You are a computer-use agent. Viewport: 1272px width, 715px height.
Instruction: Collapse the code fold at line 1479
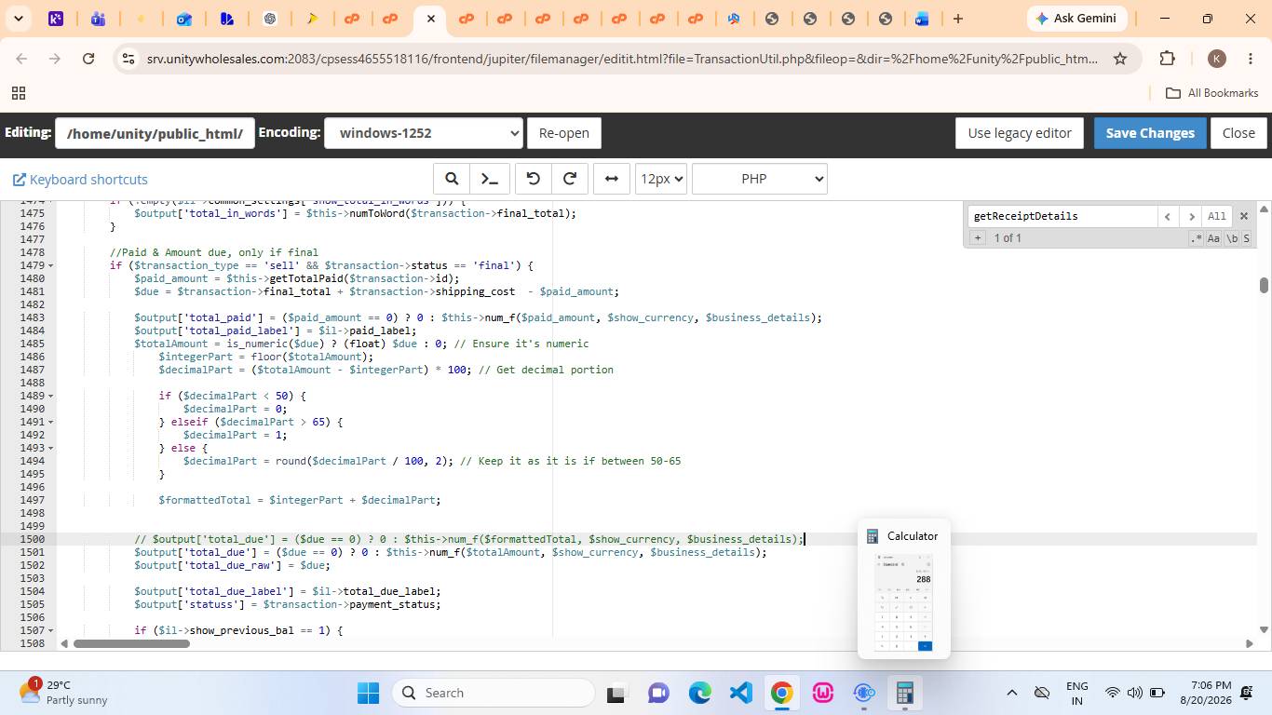50,265
